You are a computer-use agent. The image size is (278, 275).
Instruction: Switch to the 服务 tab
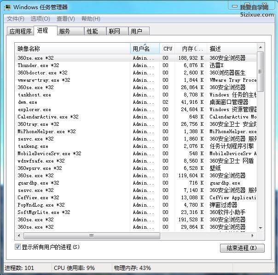(70, 31)
